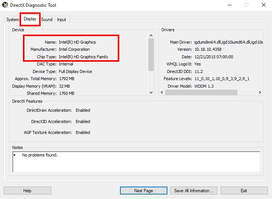Select the Display tab
Viewport: 272px width, 199px height.
tap(30, 19)
